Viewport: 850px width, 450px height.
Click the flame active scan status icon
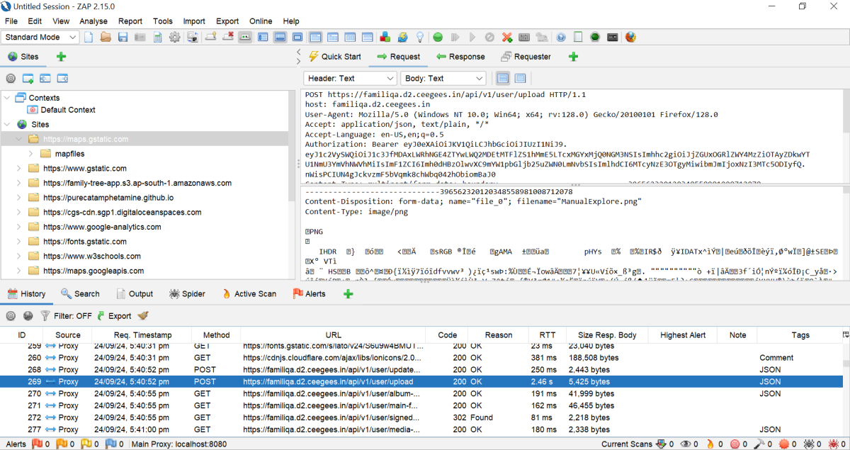[x=711, y=444]
